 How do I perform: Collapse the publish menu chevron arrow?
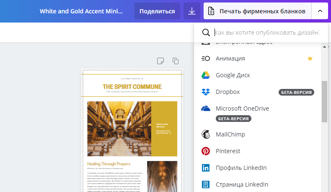(x=320, y=11)
